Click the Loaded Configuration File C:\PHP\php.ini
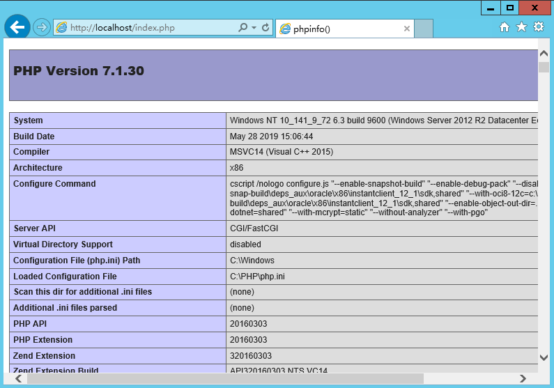This screenshot has height=388, width=554. 257,277
